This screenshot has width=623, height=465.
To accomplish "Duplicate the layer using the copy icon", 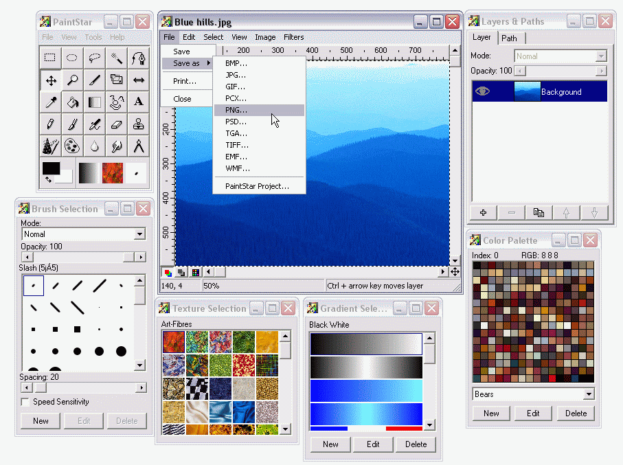I will coord(539,212).
